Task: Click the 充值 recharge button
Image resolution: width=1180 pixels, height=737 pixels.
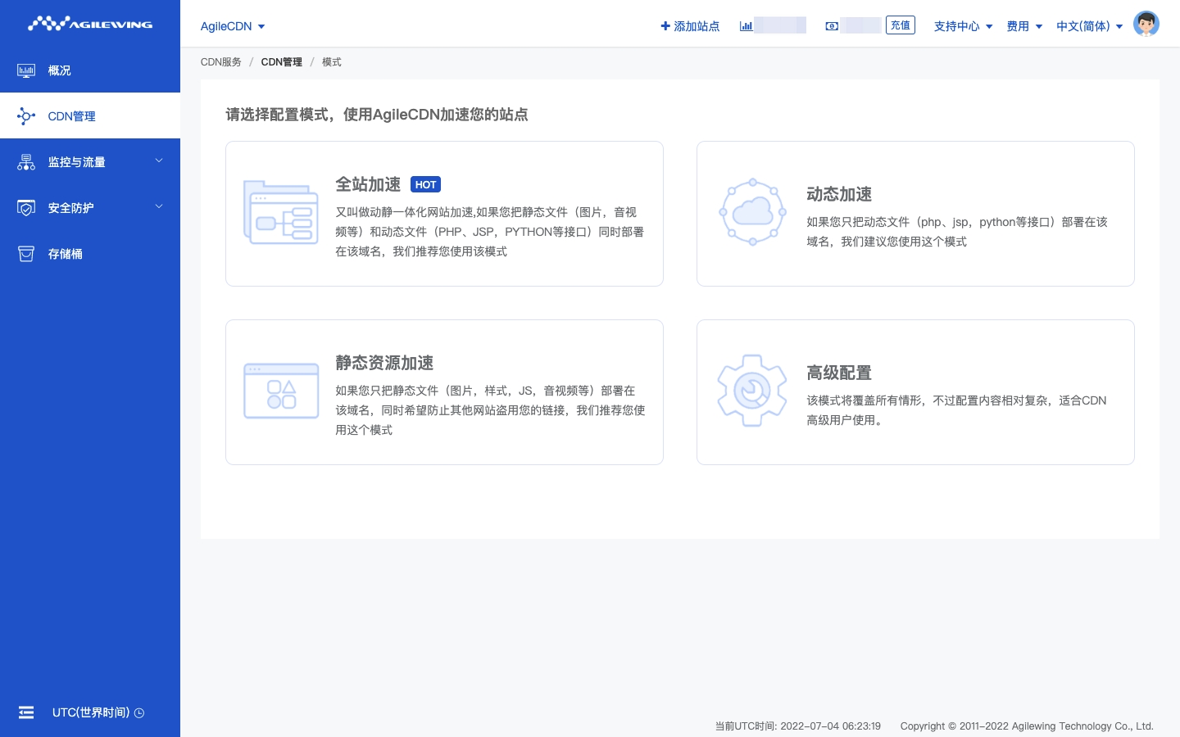Action: [900, 25]
